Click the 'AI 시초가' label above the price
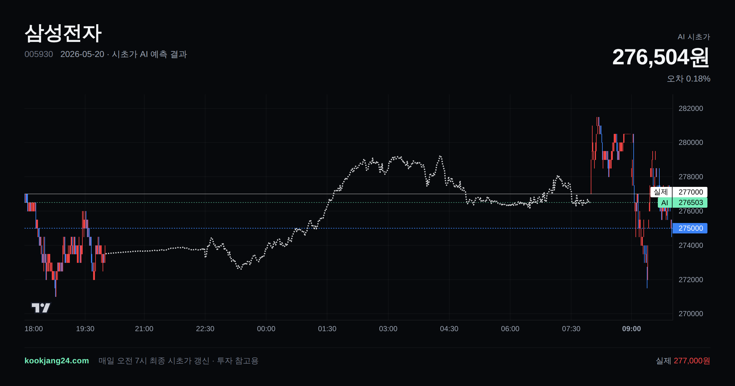The height and width of the screenshot is (386, 735). (x=694, y=37)
